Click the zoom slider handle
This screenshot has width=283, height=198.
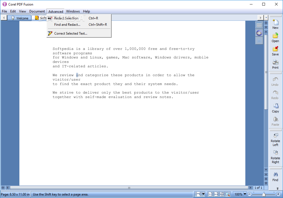[x=264, y=194]
